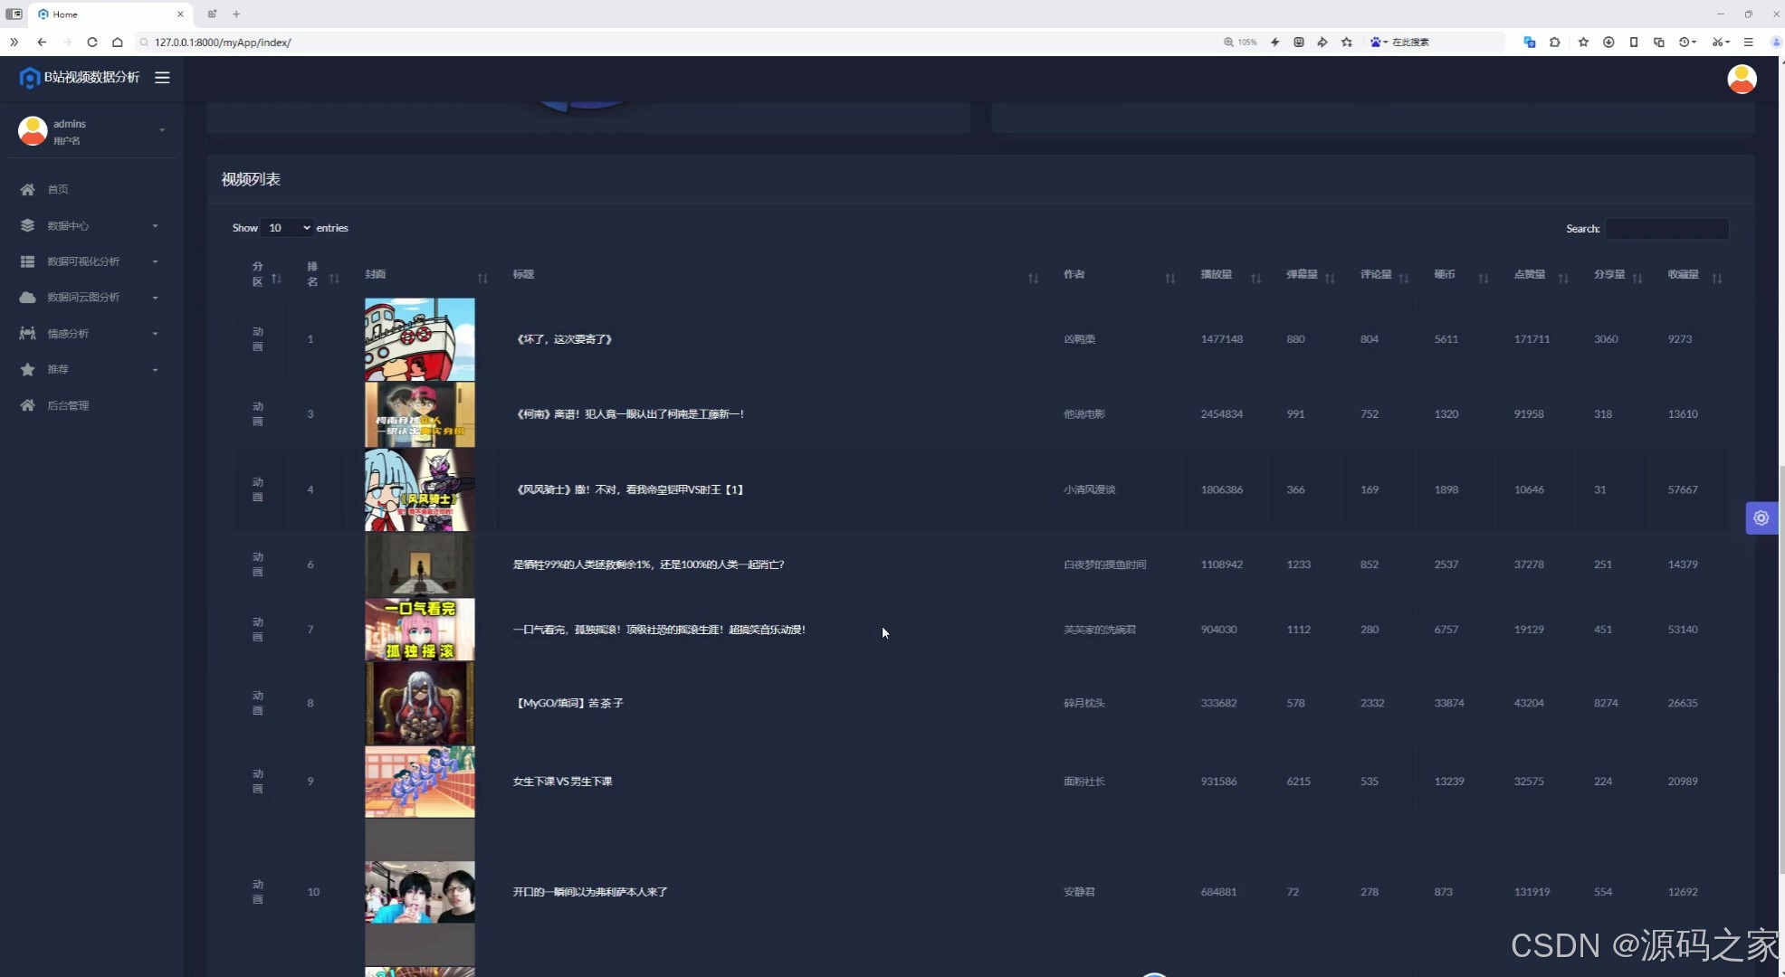Click the floating settings gear button
This screenshot has height=977, width=1785.
pos(1761,518)
